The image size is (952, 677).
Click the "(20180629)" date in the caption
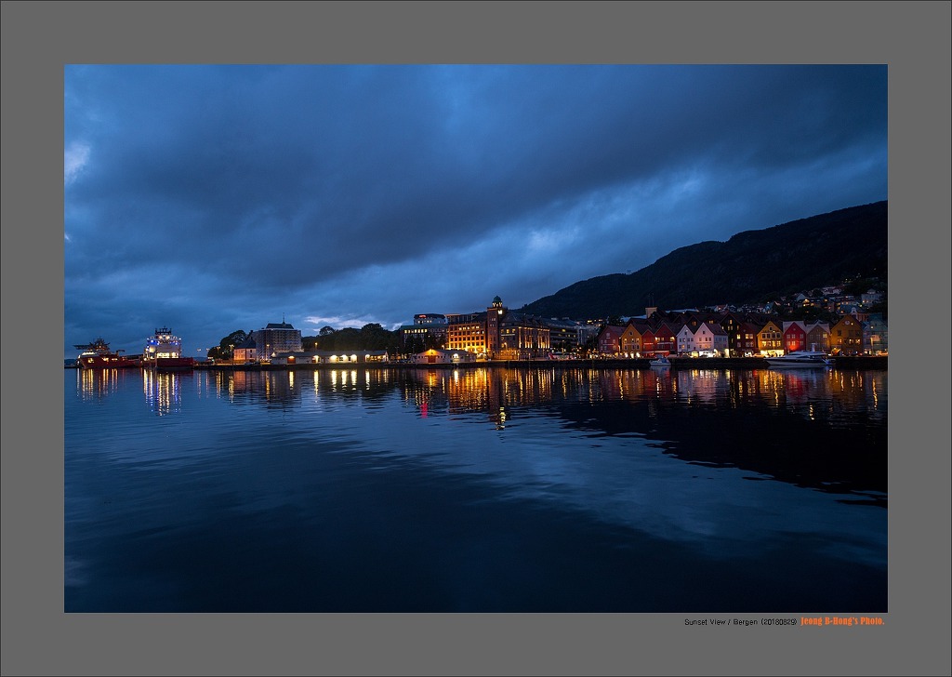(x=779, y=621)
